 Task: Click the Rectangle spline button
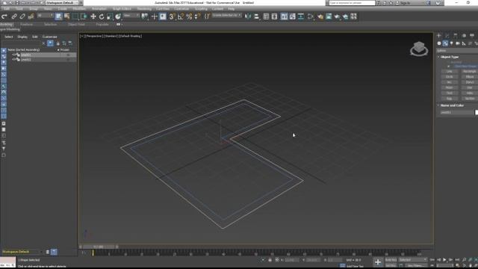pos(470,72)
